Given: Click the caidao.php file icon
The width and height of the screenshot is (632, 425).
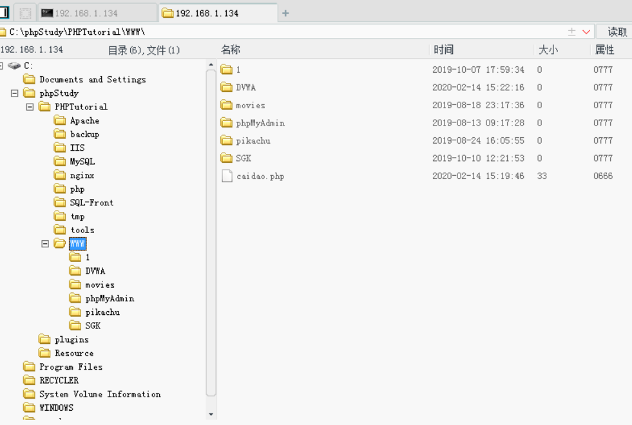Looking at the screenshot, I should click(227, 176).
